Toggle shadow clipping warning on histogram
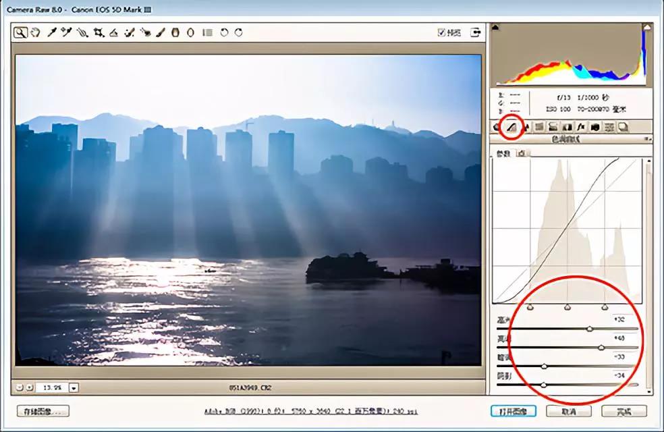This screenshot has height=432, width=664. pyautogui.click(x=495, y=28)
